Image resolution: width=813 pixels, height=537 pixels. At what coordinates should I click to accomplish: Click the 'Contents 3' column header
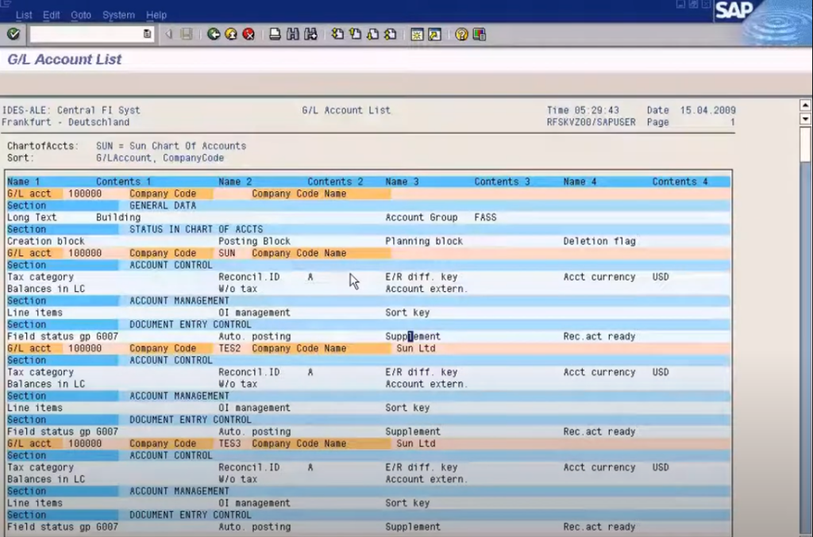coord(502,182)
